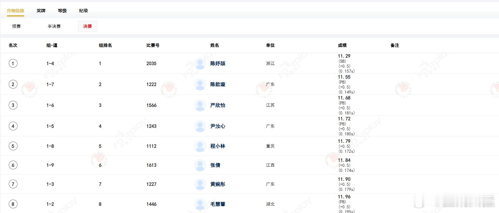Viewport: 499px width, 213px height.
Task: Click avatar icon for 尹汝心
Action: point(200,126)
